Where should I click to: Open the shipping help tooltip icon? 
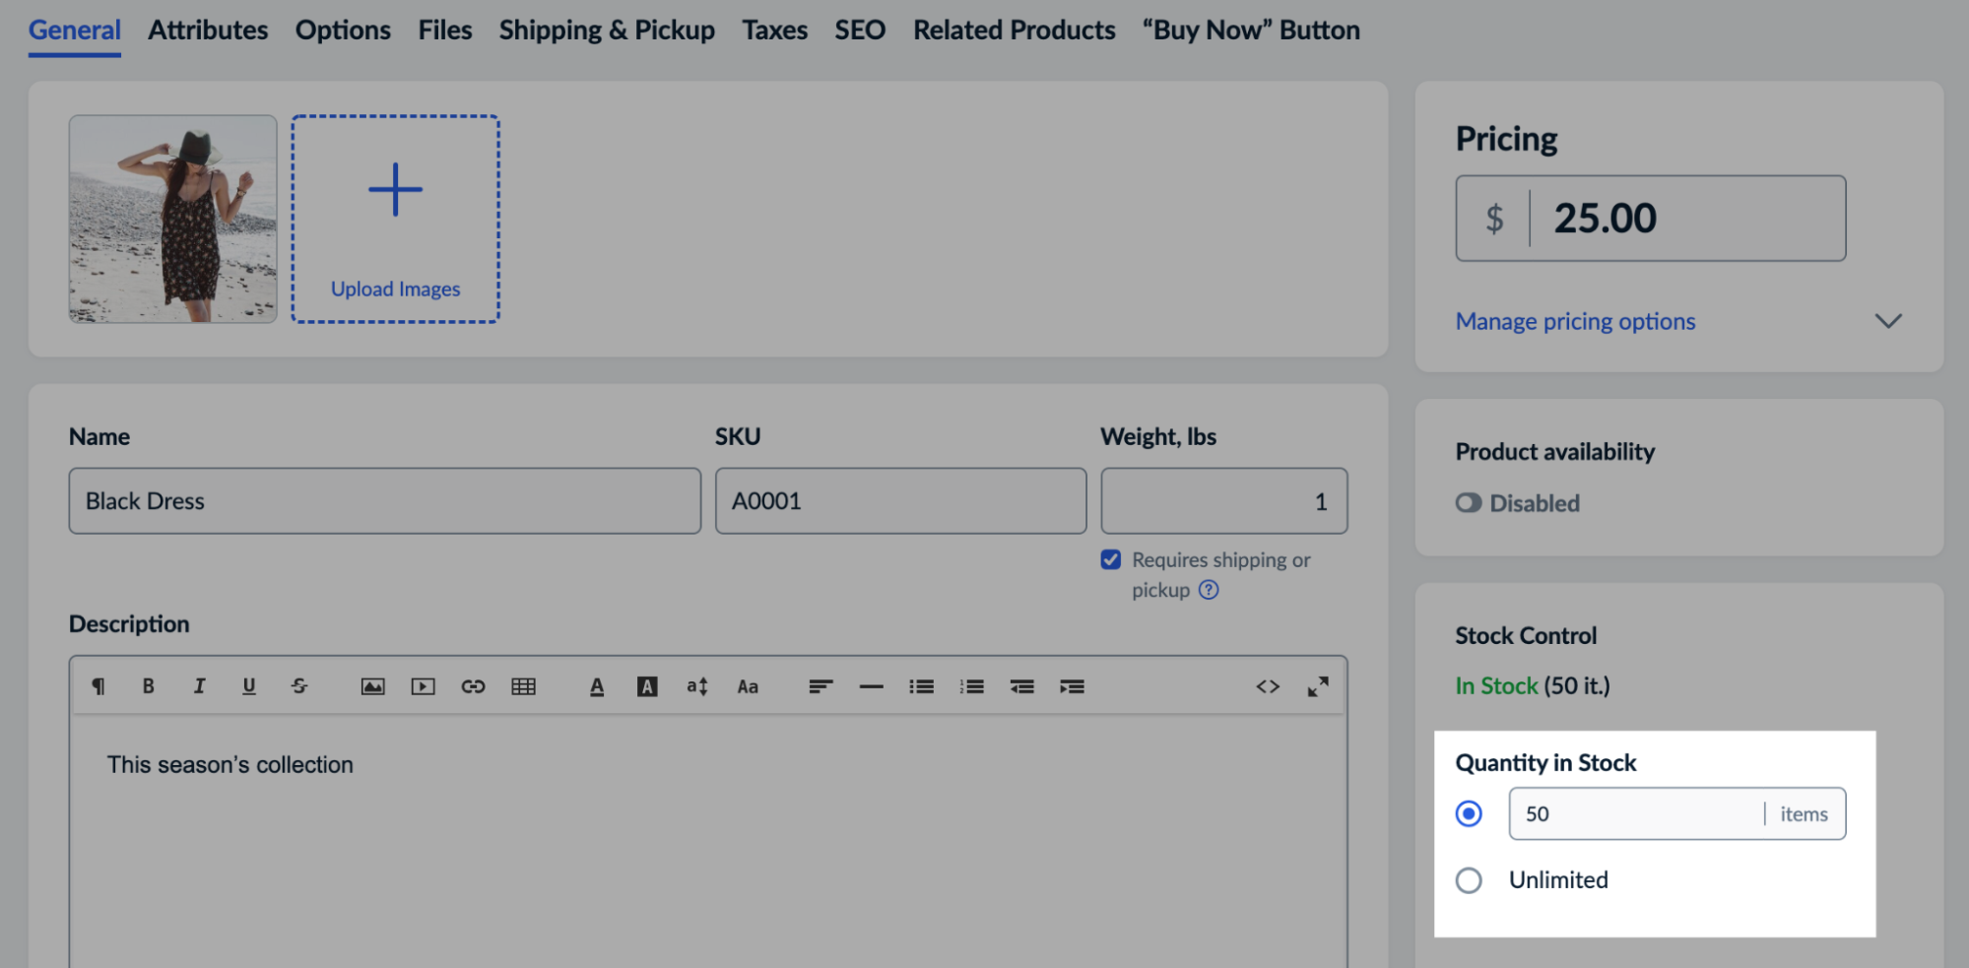(x=1210, y=590)
